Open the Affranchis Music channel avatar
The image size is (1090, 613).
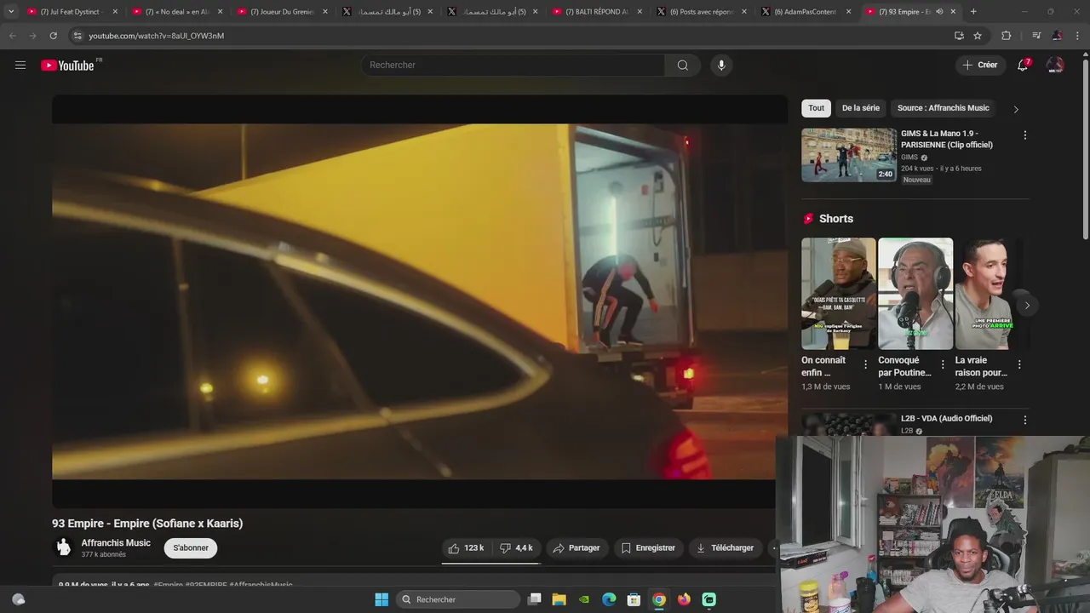[63, 547]
